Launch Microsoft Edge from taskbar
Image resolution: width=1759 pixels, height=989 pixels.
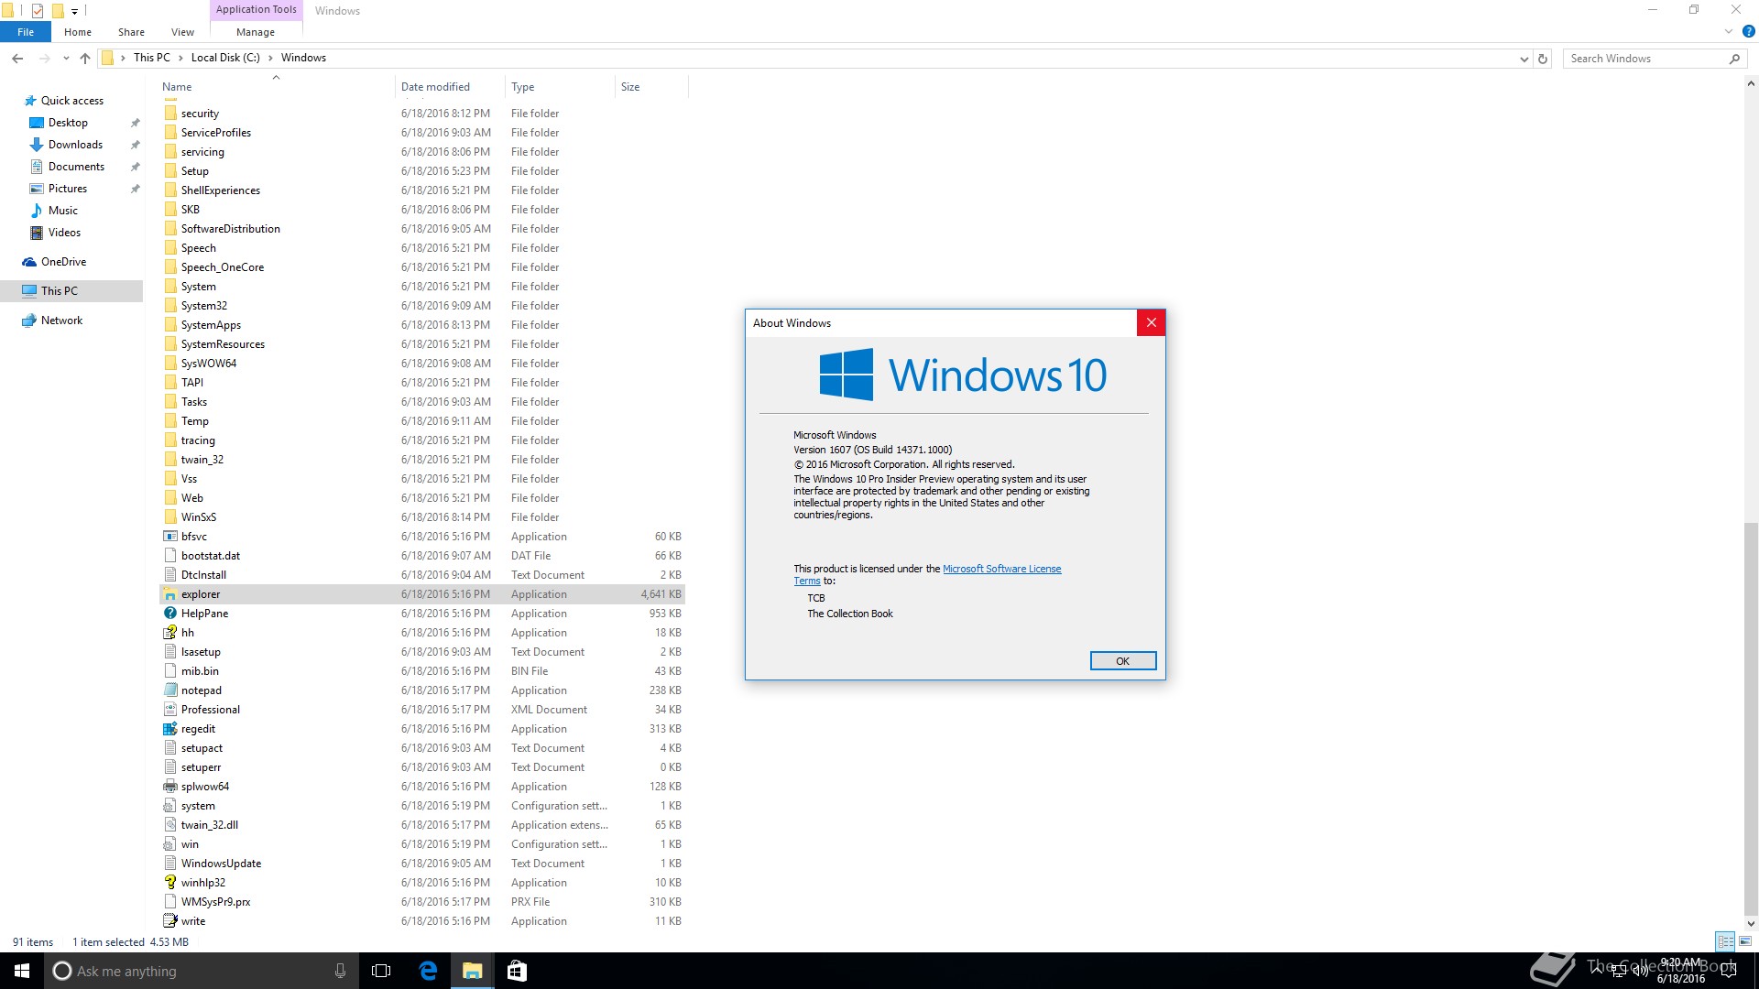point(428,971)
